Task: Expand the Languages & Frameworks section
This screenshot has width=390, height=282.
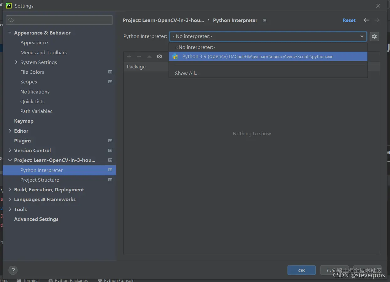Action: [x=10, y=199]
